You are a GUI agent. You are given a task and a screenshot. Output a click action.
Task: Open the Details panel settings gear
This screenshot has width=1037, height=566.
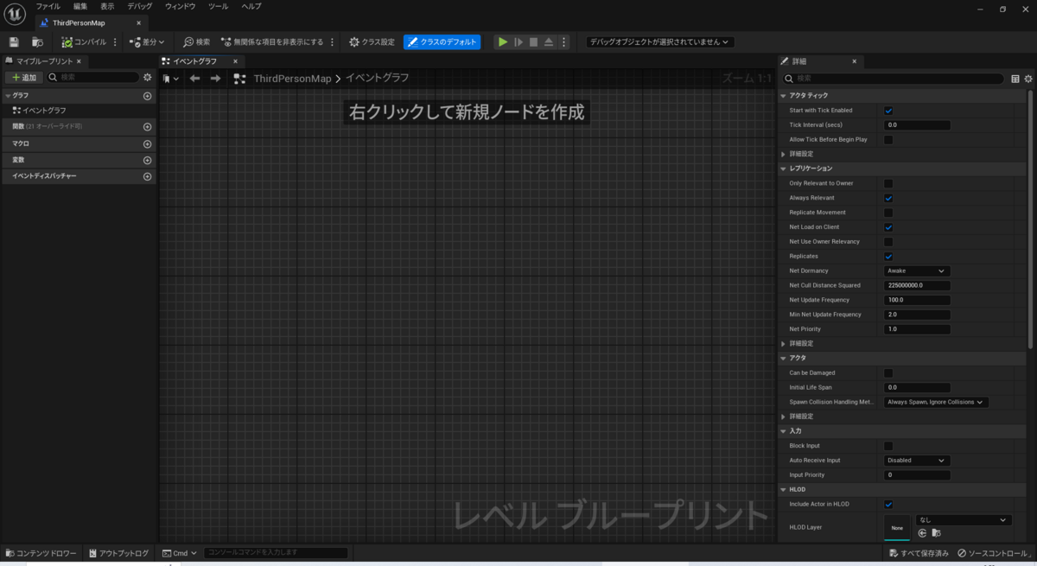(1028, 79)
